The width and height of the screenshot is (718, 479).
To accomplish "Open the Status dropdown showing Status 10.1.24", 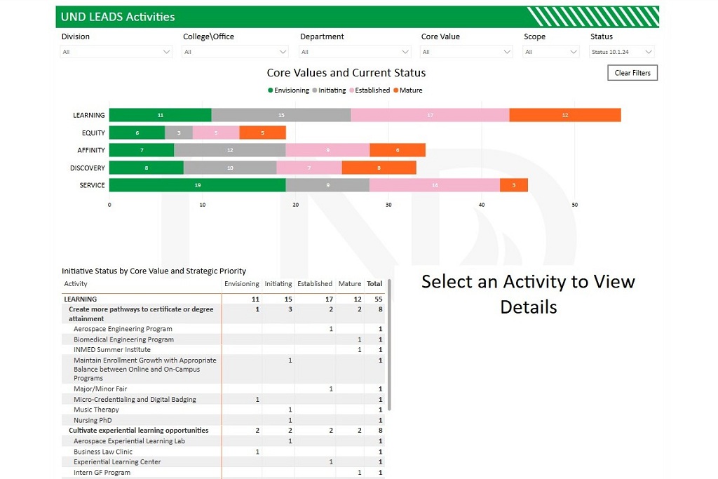I will [x=621, y=51].
